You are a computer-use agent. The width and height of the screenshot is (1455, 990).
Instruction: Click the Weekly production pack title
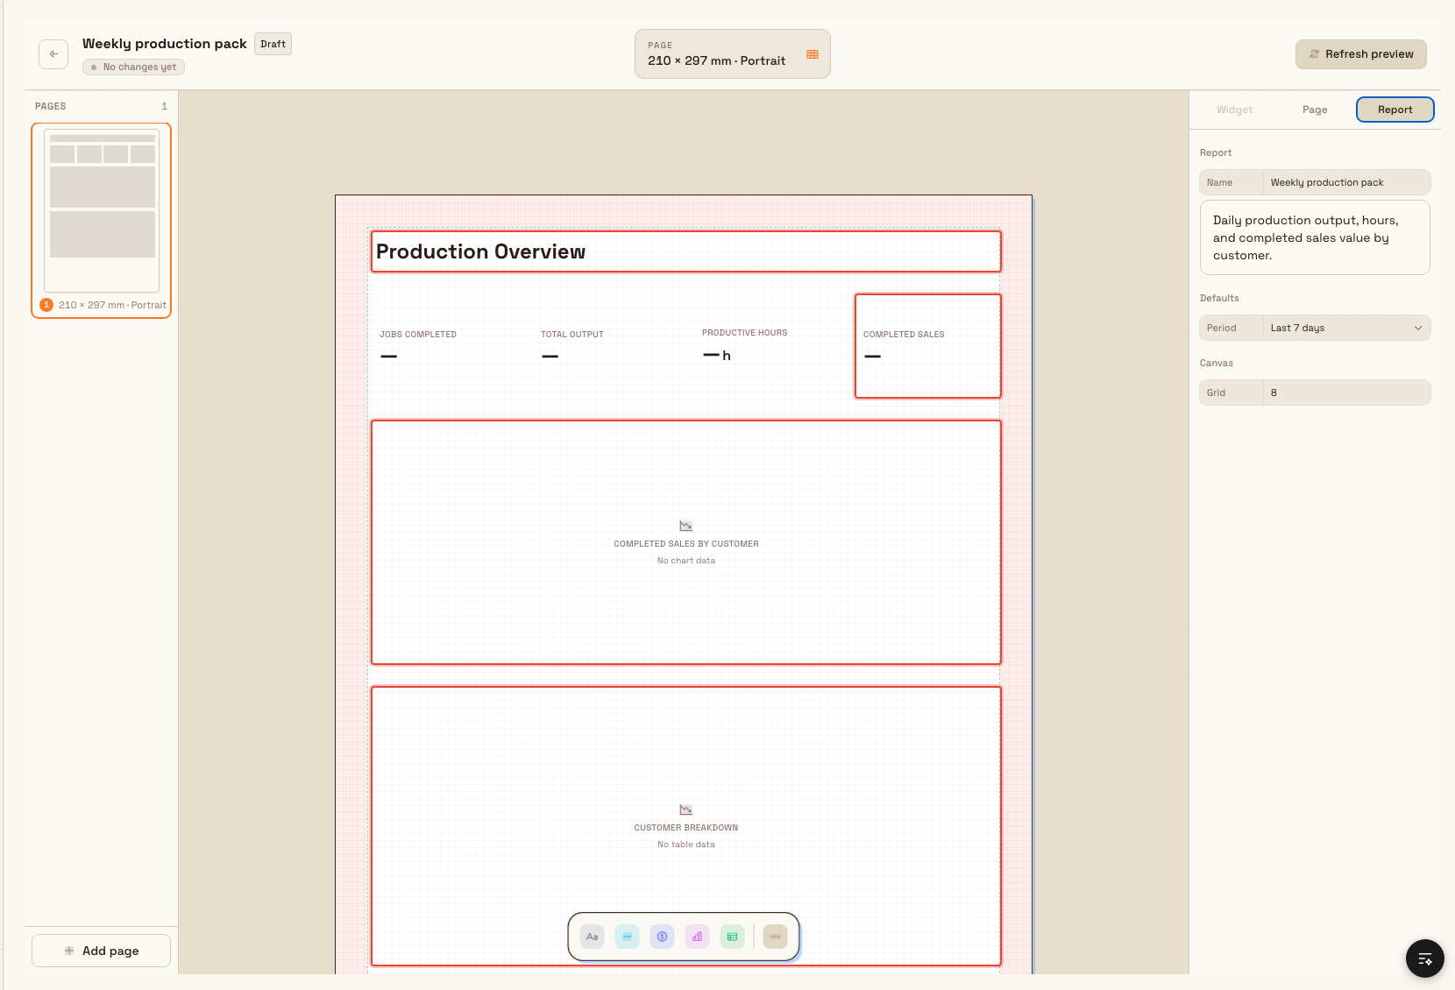point(165,44)
